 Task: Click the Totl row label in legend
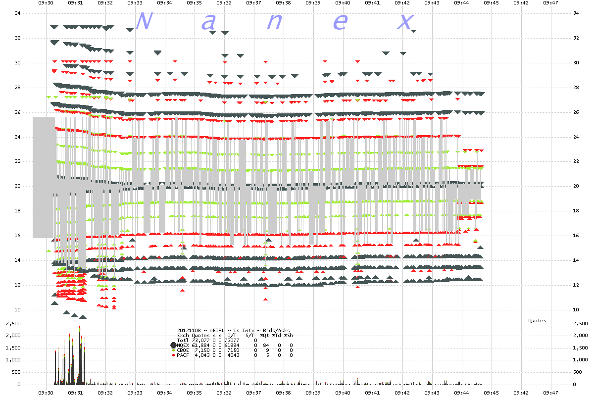point(183,340)
